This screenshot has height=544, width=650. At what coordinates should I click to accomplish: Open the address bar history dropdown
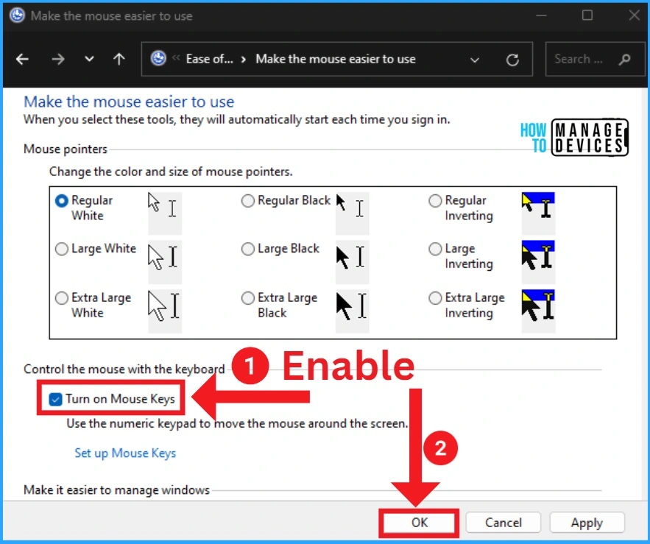point(475,60)
